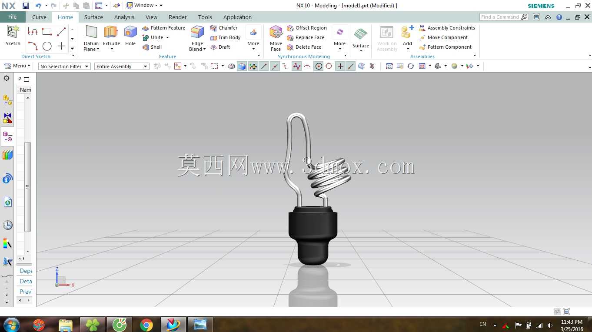
Task: Click the Move Component command
Action: click(443, 37)
